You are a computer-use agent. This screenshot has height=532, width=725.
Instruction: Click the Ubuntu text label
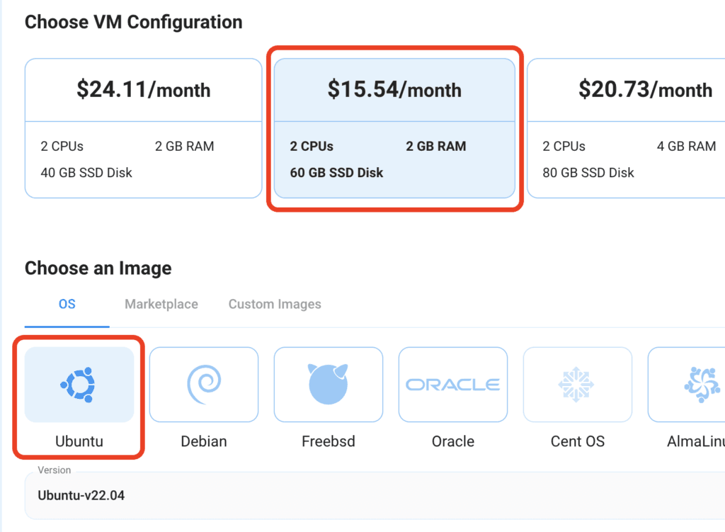tap(79, 441)
